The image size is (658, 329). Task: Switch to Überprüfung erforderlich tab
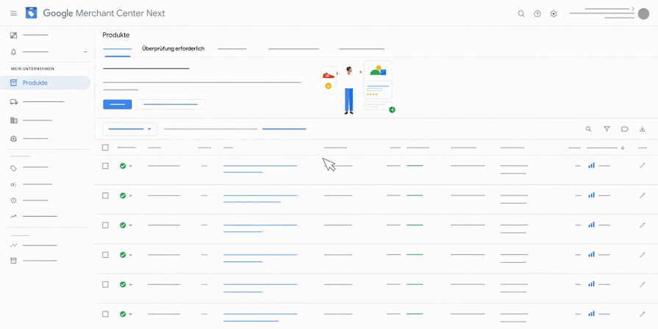174,48
